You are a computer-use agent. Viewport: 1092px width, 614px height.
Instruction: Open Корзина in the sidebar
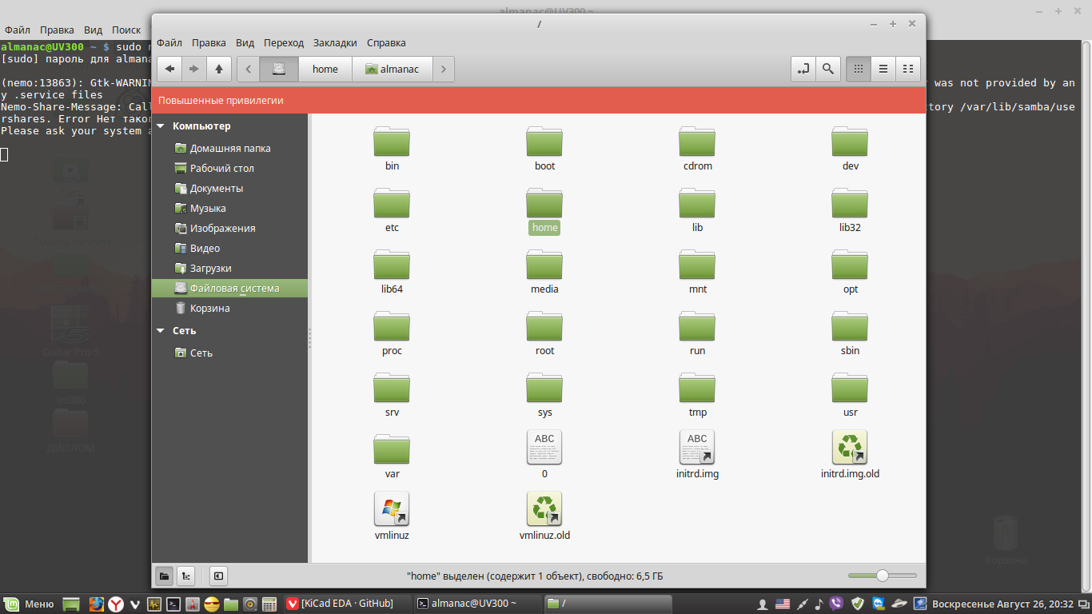(229, 309)
